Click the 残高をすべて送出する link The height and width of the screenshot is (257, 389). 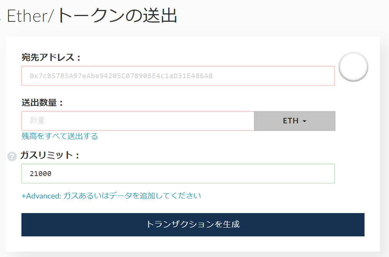click(x=60, y=136)
